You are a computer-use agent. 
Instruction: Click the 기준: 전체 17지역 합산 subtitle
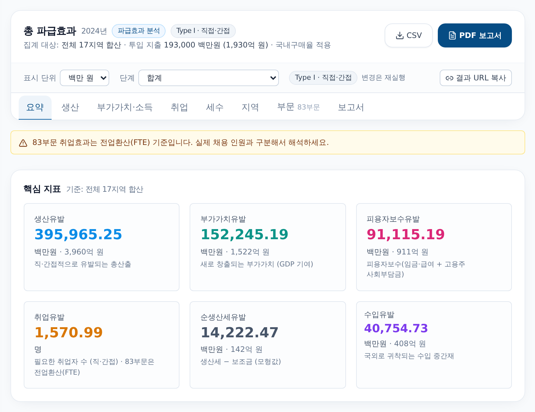coord(105,189)
